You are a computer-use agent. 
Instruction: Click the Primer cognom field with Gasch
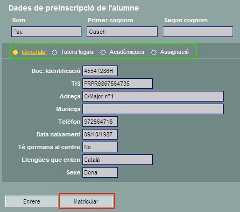tap(122, 32)
